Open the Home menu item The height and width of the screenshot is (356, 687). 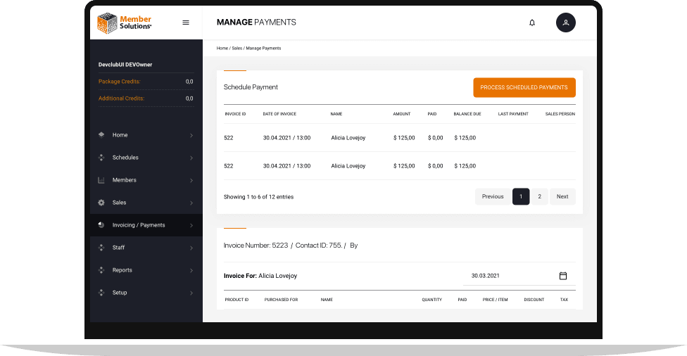146,135
